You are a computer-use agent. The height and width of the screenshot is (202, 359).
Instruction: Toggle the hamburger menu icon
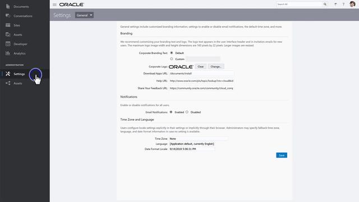[x=54, y=4]
